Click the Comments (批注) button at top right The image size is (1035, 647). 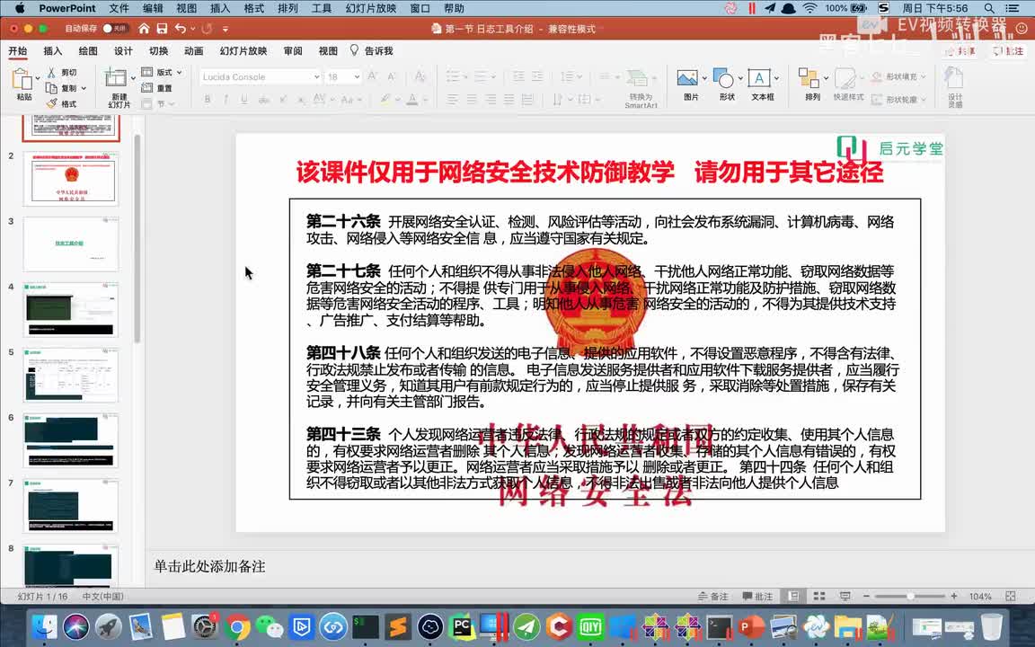pos(1008,51)
